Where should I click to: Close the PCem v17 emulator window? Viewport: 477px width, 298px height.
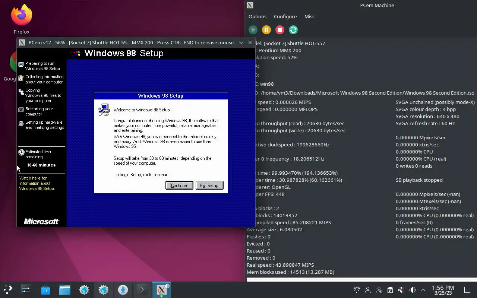coord(250,42)
